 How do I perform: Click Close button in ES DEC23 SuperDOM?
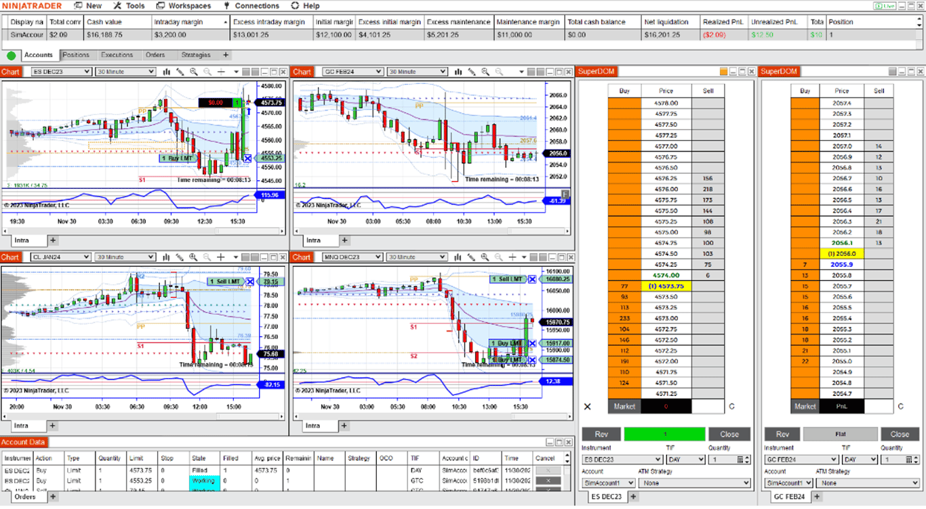coord(729,435)
